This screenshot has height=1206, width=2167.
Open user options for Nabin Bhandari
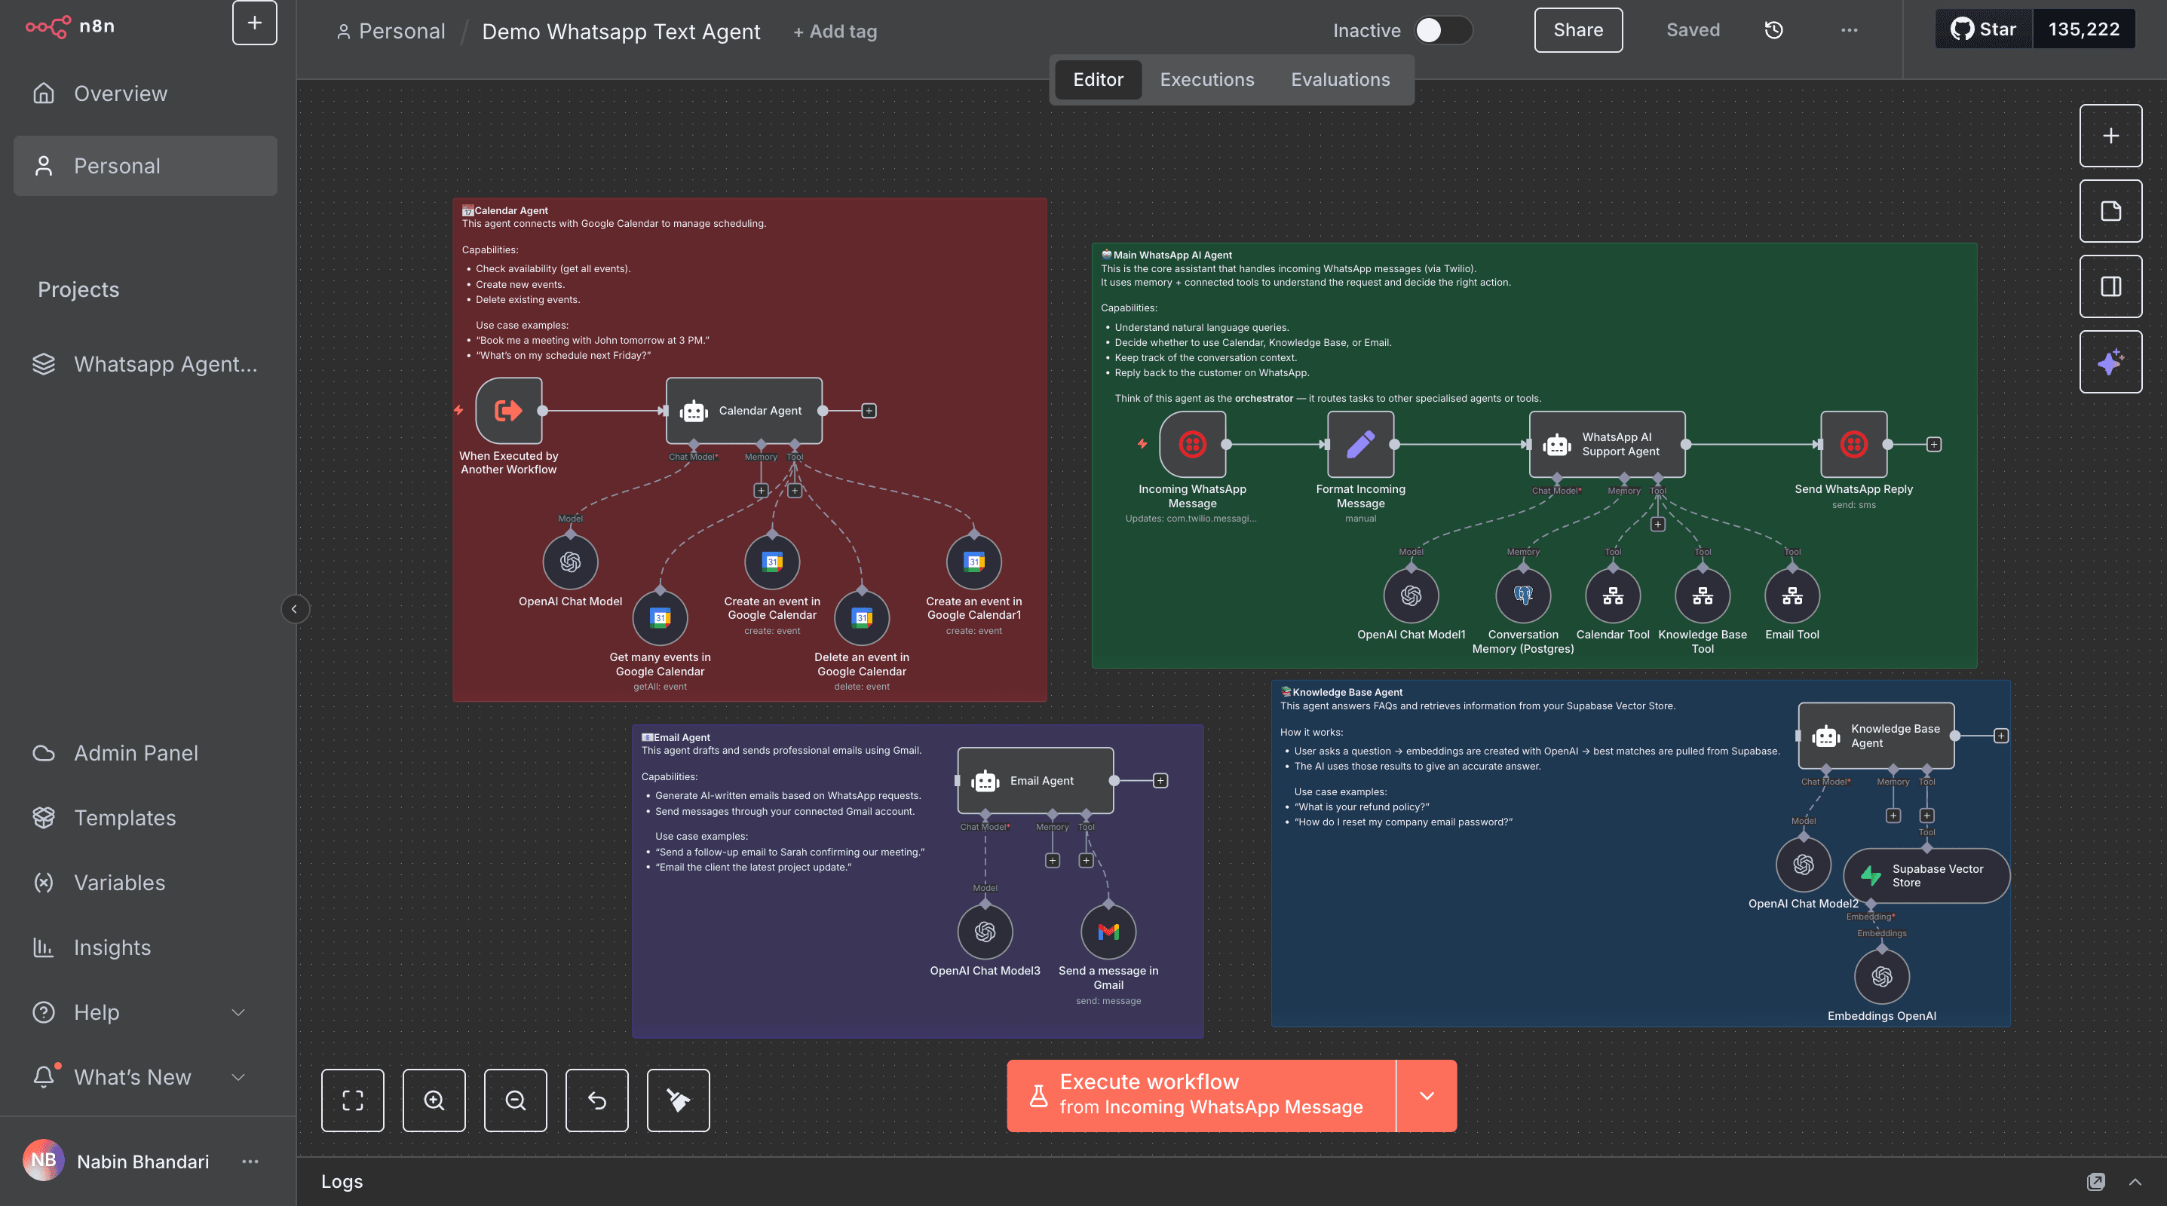250,1162
